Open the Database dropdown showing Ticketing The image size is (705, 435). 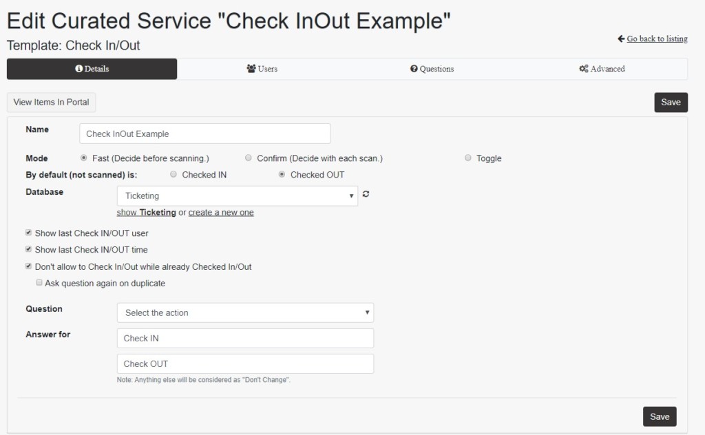(x=238, y=195)
